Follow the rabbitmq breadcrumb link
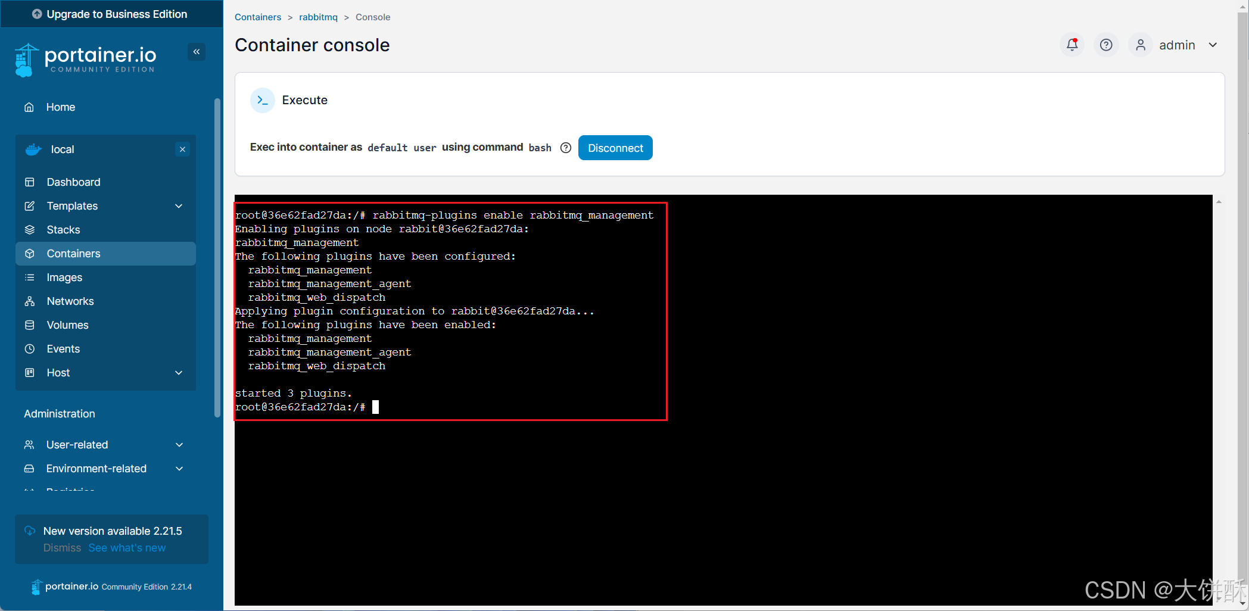The width and height of the screenshot is (1249, 611). pos(318,17)
